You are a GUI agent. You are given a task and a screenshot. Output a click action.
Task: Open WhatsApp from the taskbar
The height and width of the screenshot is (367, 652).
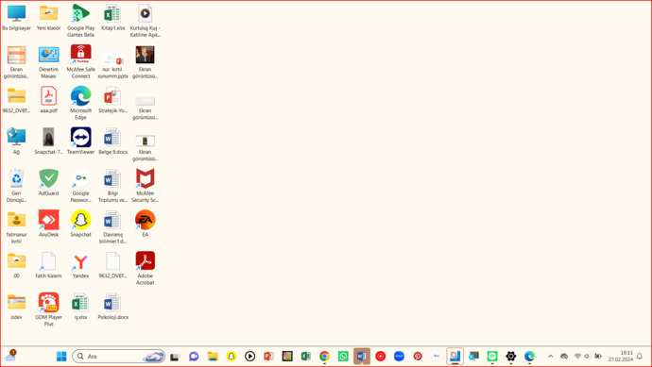[343, 357]
